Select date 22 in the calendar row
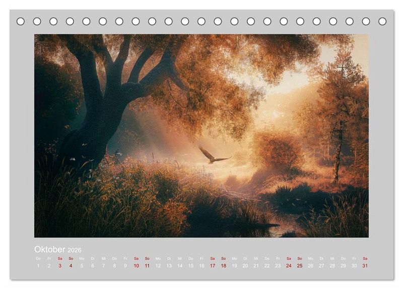This screenshot has height=289, width=403. (x=267, y=266)
